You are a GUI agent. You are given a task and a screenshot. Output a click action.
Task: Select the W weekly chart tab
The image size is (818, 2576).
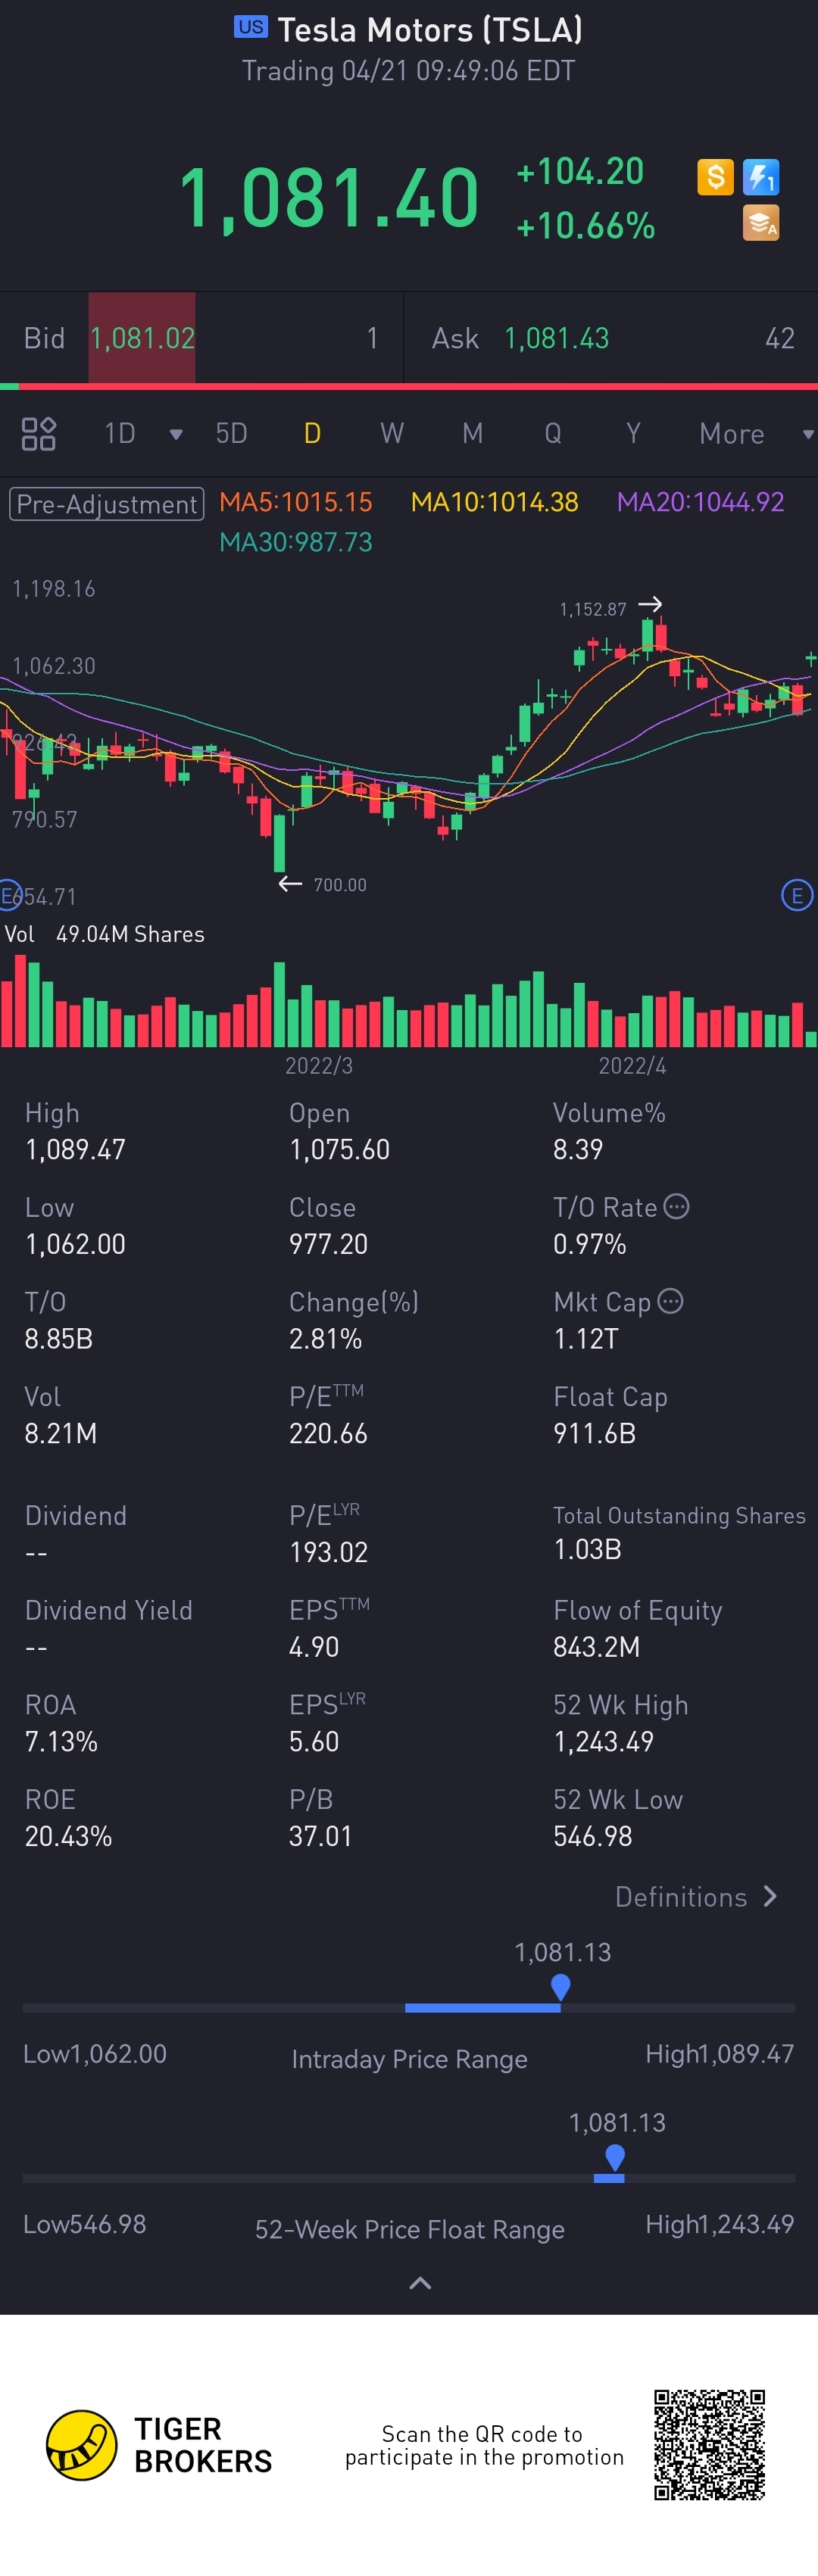[x=392, y=434]
